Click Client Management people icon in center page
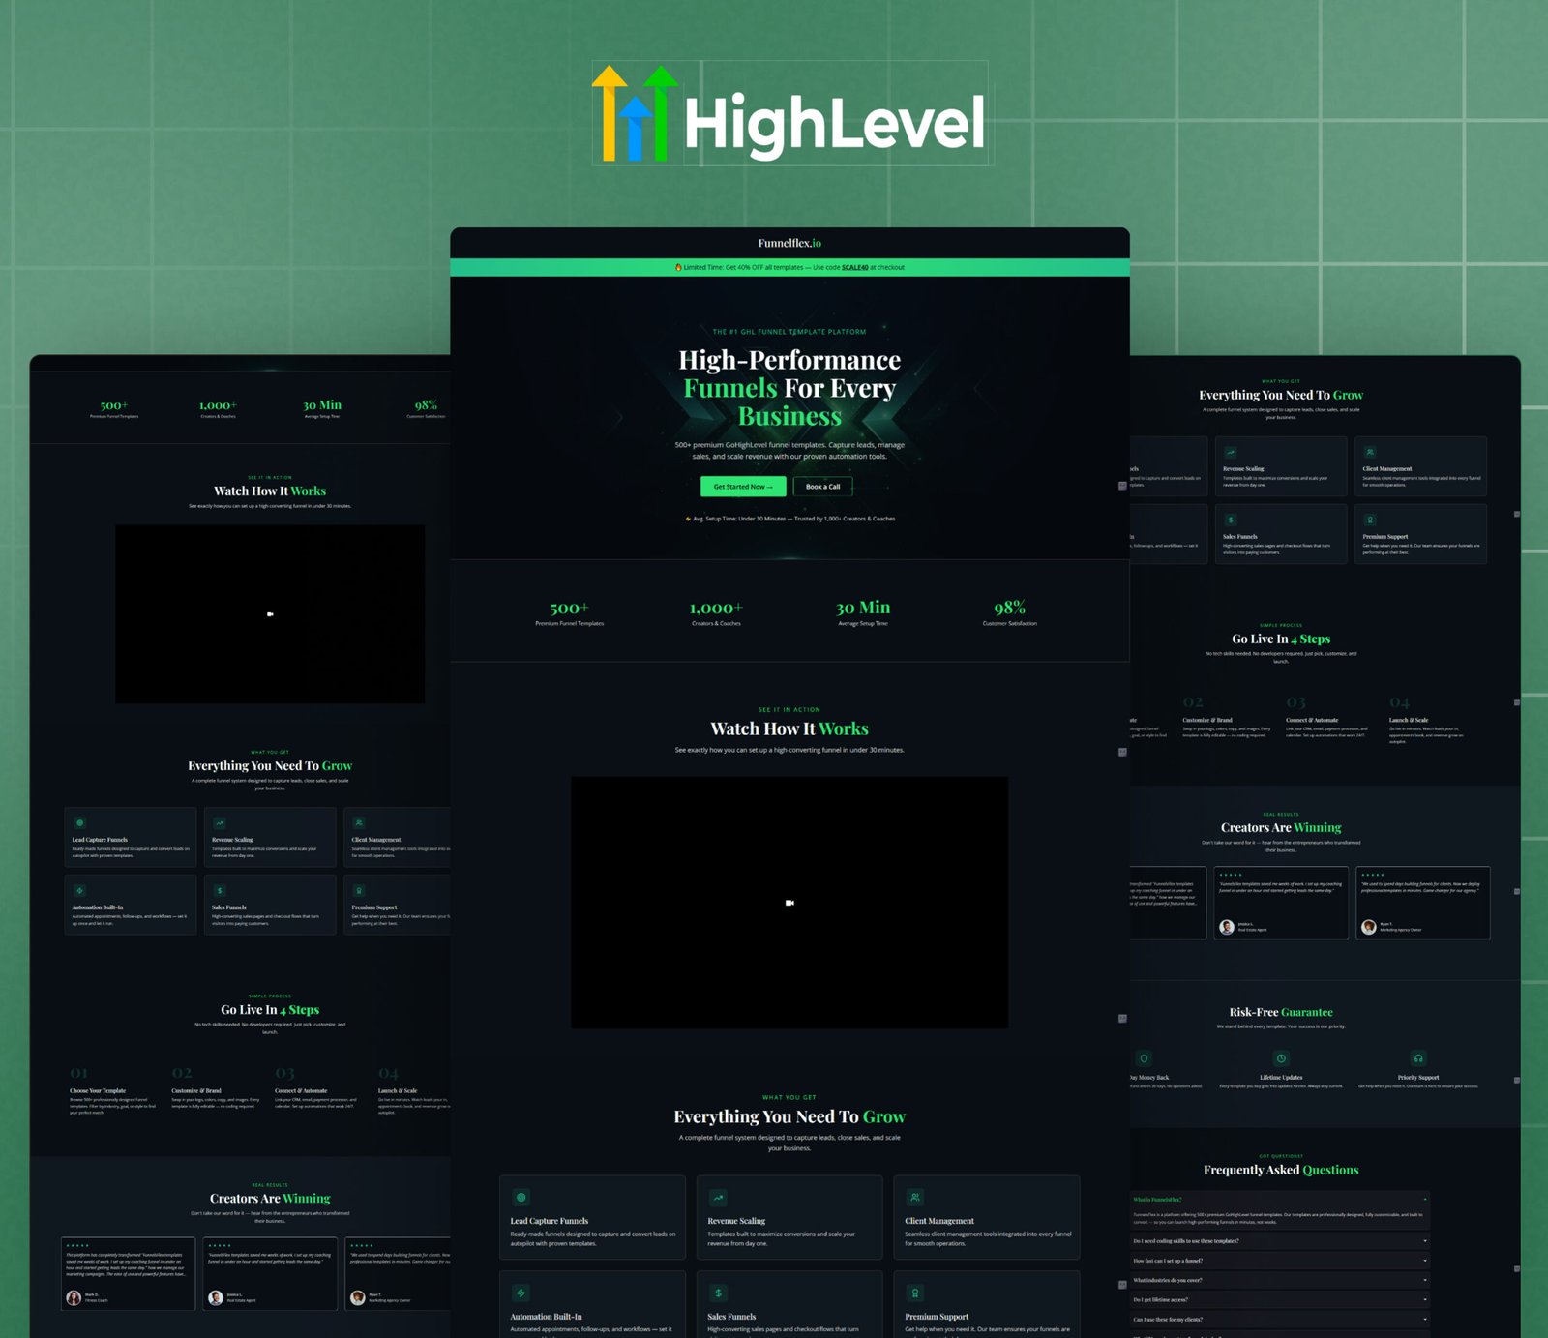Viewport: 1548px width, 1338px height. 915,1198
